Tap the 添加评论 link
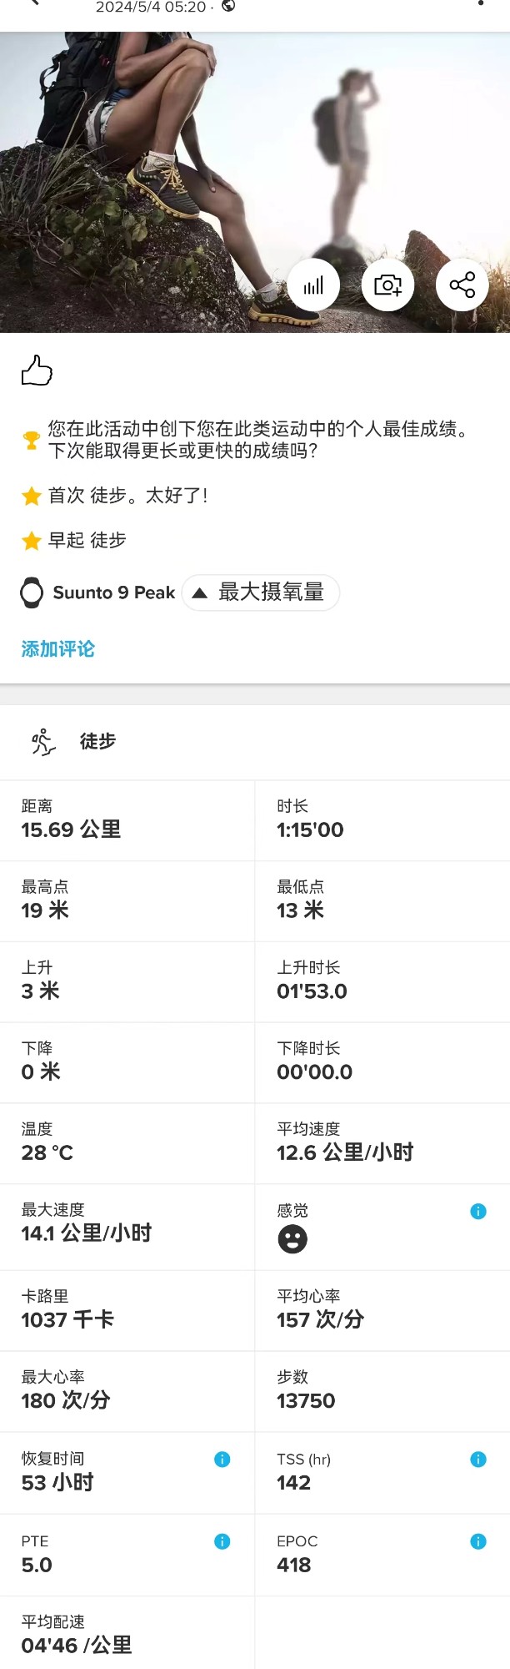 [x=57, y=648]
